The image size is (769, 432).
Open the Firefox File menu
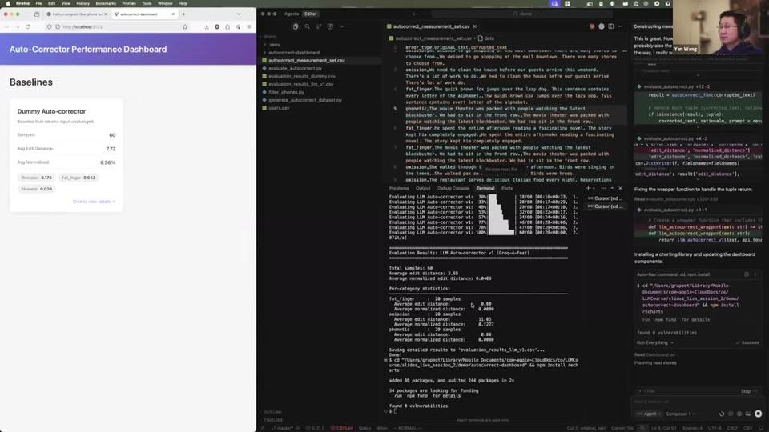point(38,3)
